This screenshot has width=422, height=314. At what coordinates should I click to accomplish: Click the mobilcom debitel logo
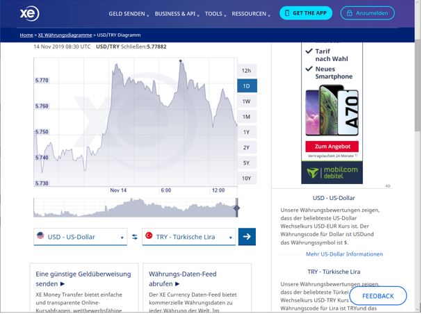pos(332,172)
